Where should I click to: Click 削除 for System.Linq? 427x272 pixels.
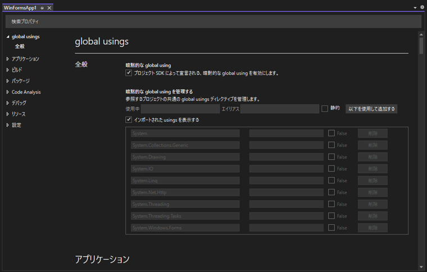point(373,181)
